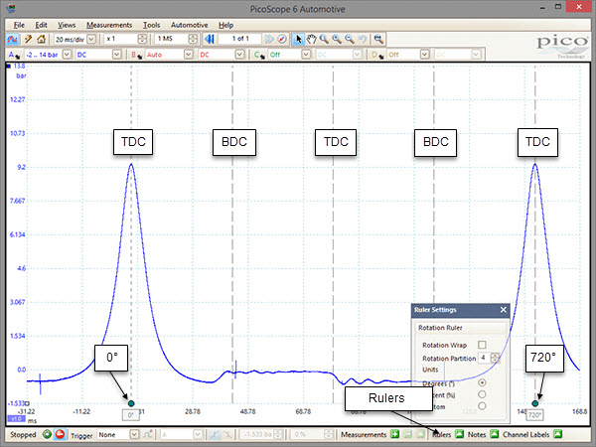Click the undo zoom arrow
Image resolution: width=596 pixels, height=447 pixels.
(363, 39)
